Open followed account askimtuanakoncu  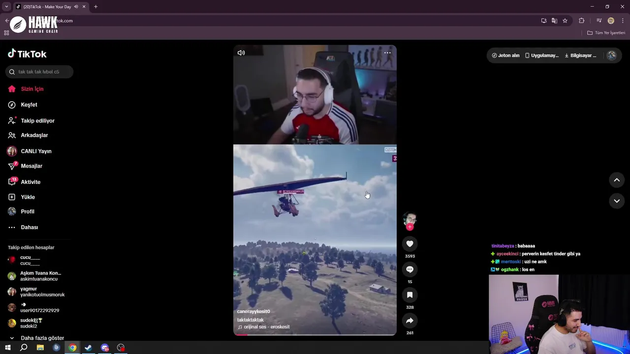coord(40,276)
